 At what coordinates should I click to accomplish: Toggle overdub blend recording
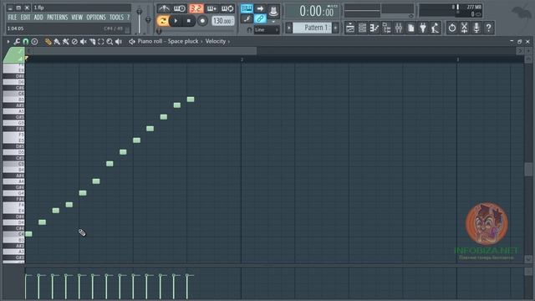(x=211, y=8)
